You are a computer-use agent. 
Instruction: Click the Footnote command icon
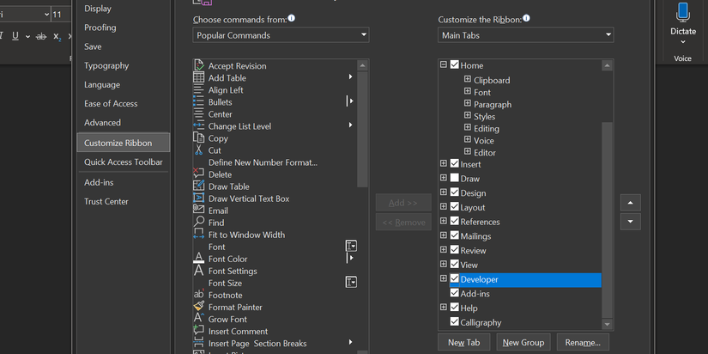199,295
